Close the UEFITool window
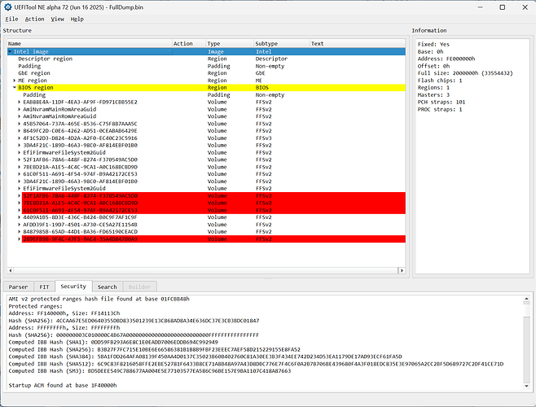Viewport: 536px width, 407px height. 525,7
